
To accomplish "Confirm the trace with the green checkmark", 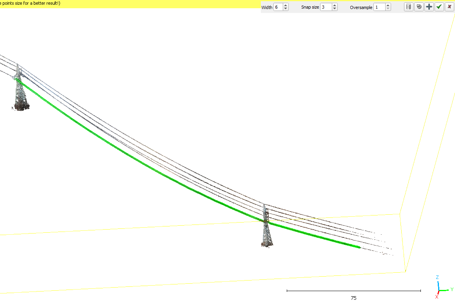I will 439,7.
